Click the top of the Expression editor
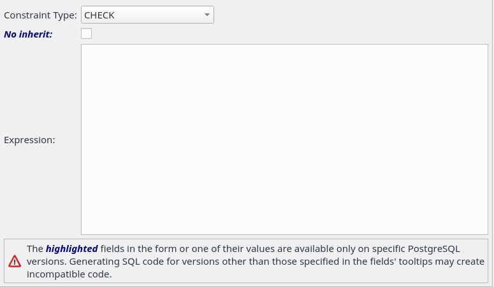494x287 pixels. [x=284, y=49]
